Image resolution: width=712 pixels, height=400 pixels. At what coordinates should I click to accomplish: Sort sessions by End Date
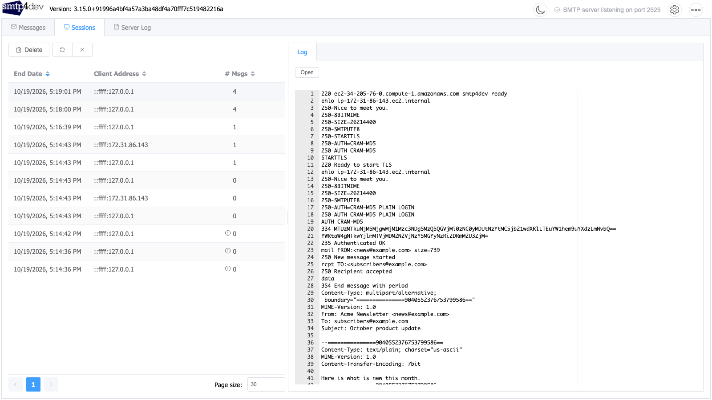click(x=32, y=74)
